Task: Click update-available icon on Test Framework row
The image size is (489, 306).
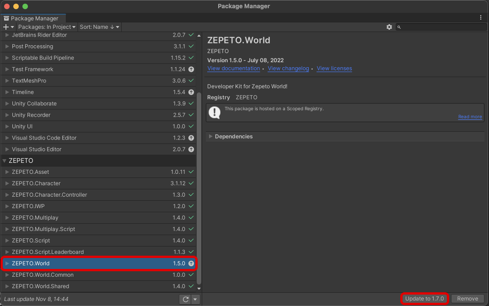Action: (191, 69)
